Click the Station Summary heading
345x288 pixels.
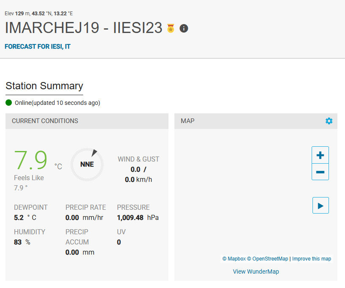pyautogui.click(x=44, y=86)
